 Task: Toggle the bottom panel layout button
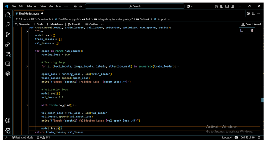pyautogui.click(x=227, y=6)
